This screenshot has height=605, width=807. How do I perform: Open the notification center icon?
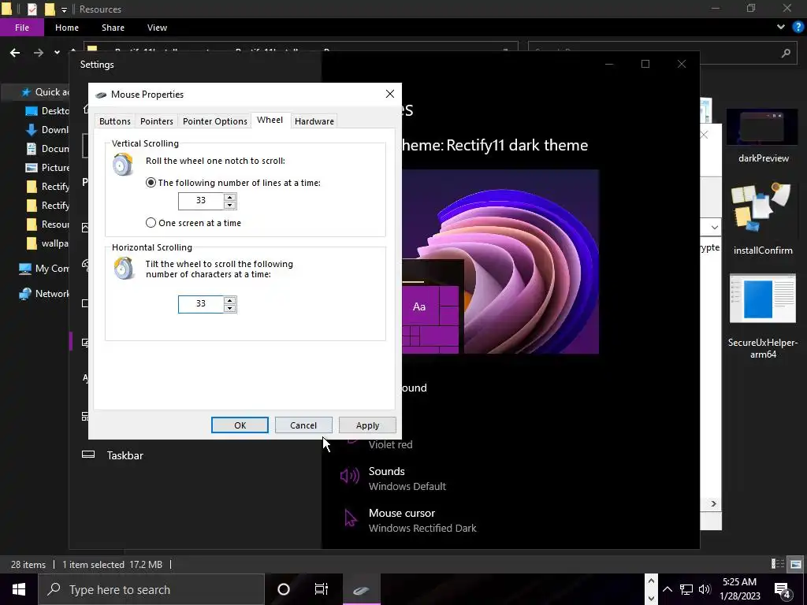pos(783,591)
